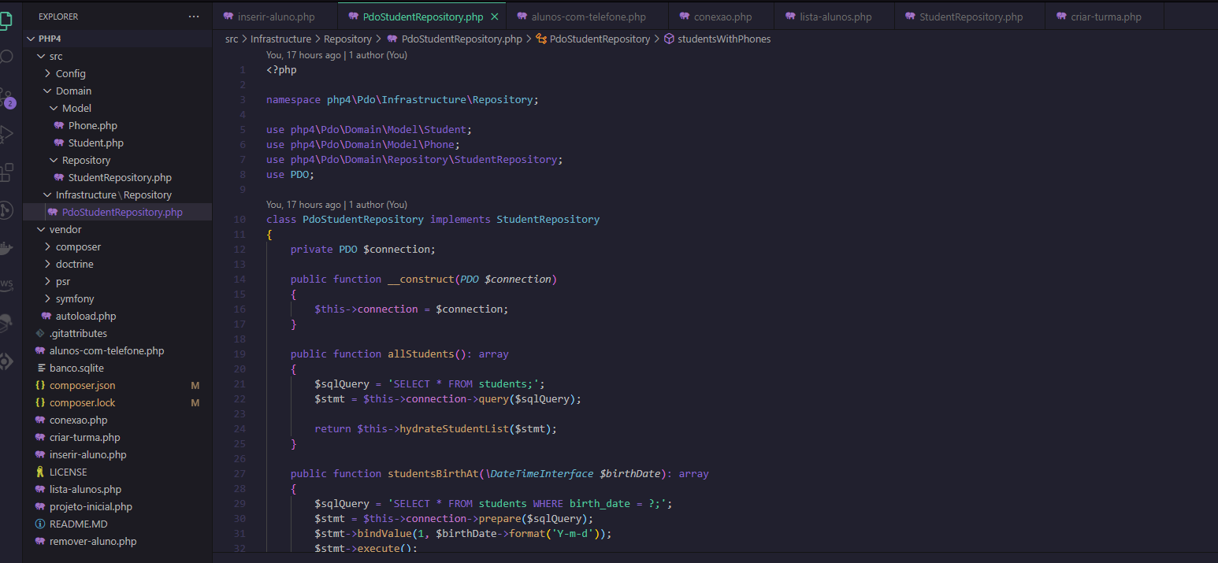Click src in the breadcrumb path
Image resolution: width=1218 pixels, height=563 pixels.
[x=232, y=39]
